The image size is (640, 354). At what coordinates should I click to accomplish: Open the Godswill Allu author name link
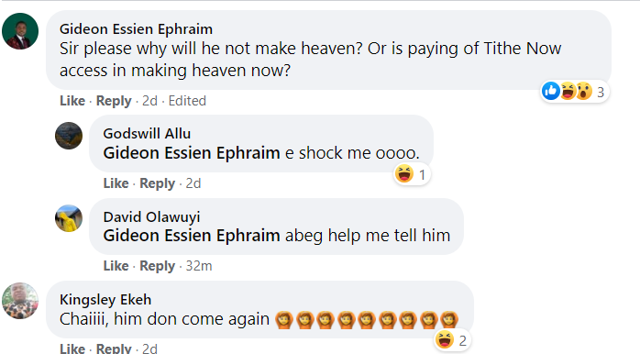pyautogui.click(x=147, y=134)
